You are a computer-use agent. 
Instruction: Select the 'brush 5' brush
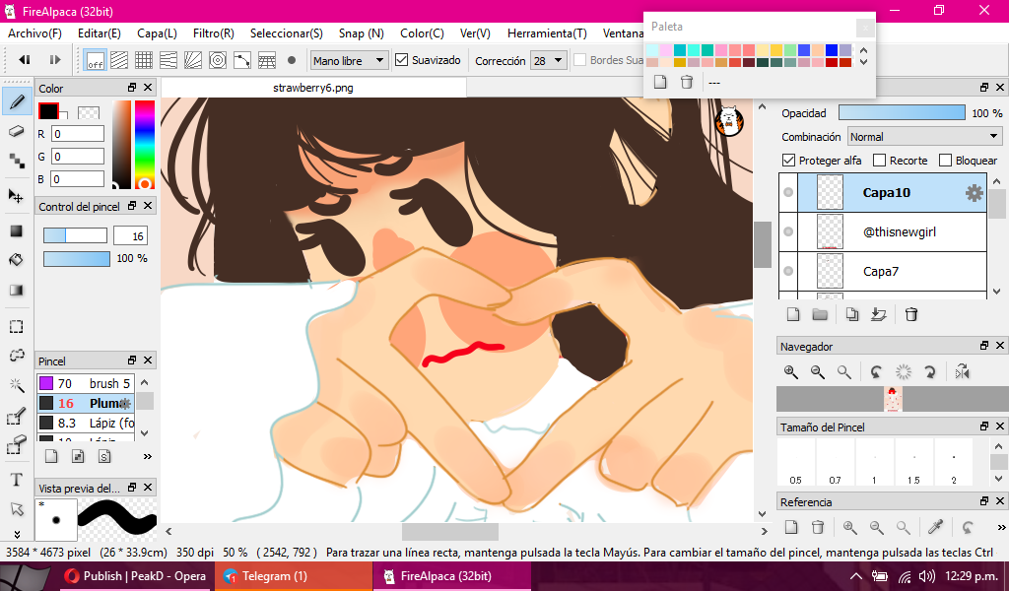[86, 383]
